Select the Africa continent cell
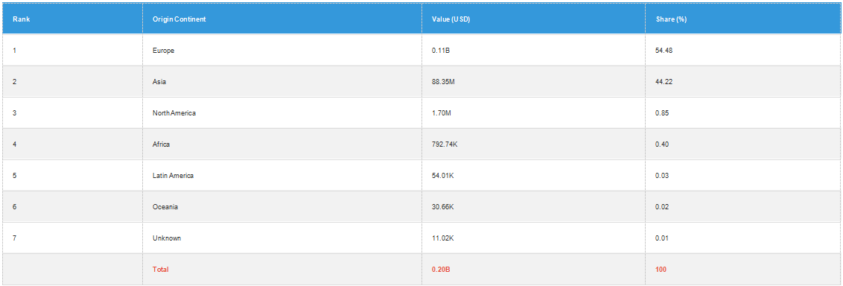 click(x=282, y=144)
